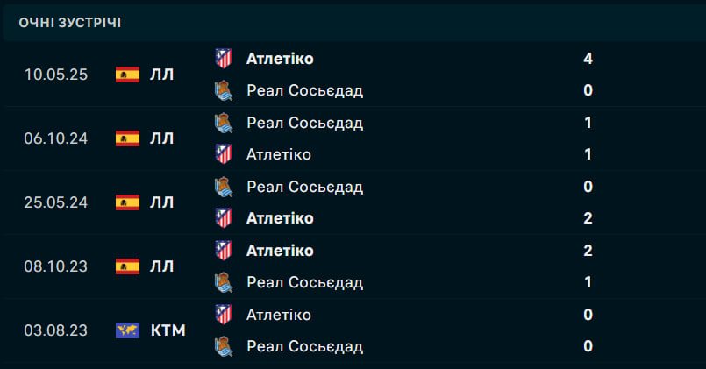The image size is (706, 369).
Task: Click Spain flag beside 08.10.23 date
Action: (127, 266)
